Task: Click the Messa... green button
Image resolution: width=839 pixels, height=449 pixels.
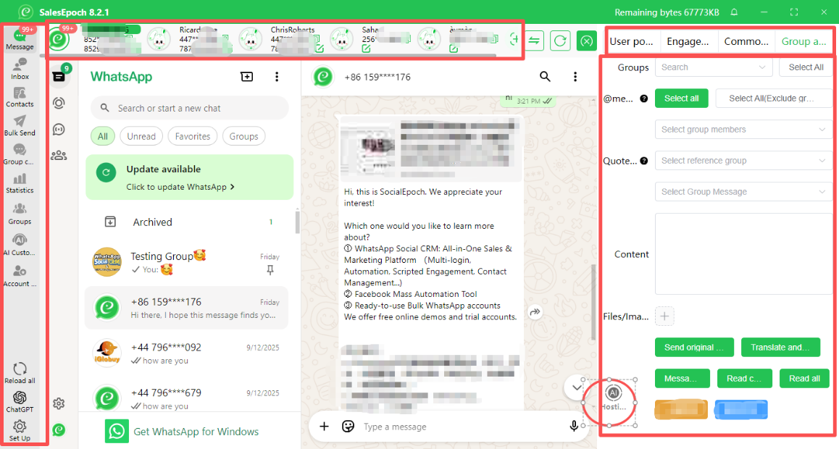Action: tap(683, 379)
